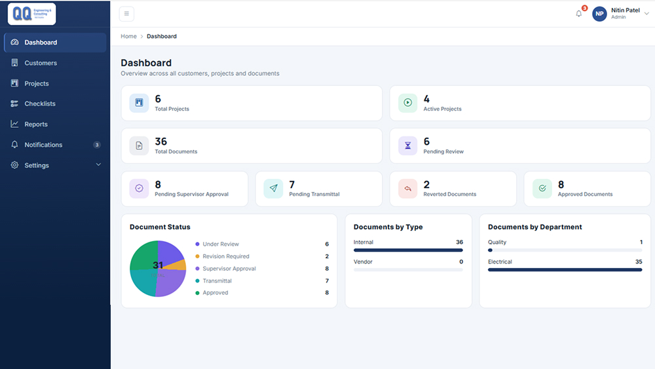The width and height of the screenshot is (655, 369).
Task: Click the Document Status heading
Action: pos(160,227)
